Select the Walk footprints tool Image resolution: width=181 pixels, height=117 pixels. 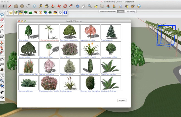click(2, 92)
